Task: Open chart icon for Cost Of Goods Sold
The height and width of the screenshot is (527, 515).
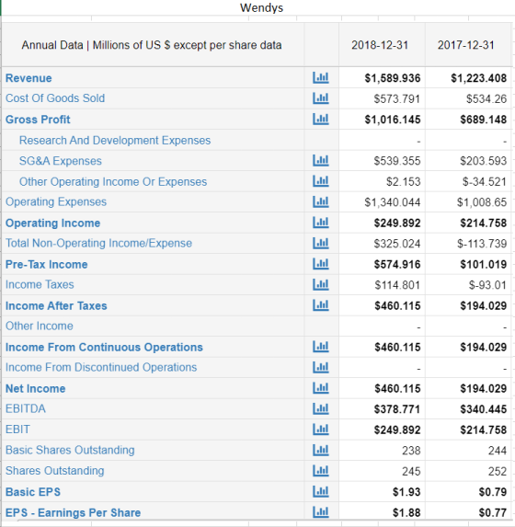Action: coord(321,98)
